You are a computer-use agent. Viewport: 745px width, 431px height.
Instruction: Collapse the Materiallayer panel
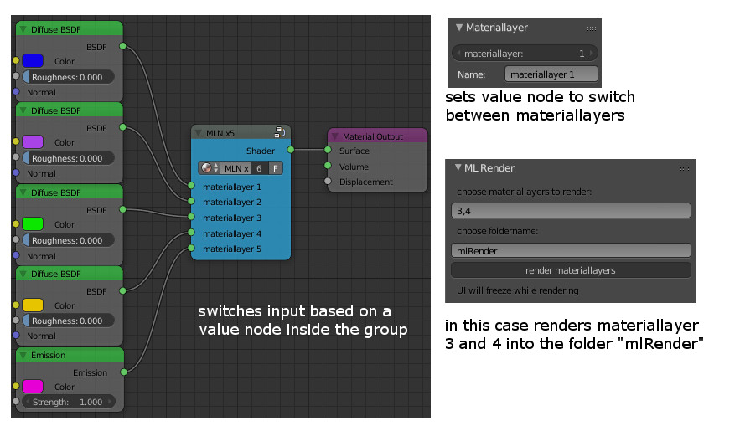tap(459, 28)
